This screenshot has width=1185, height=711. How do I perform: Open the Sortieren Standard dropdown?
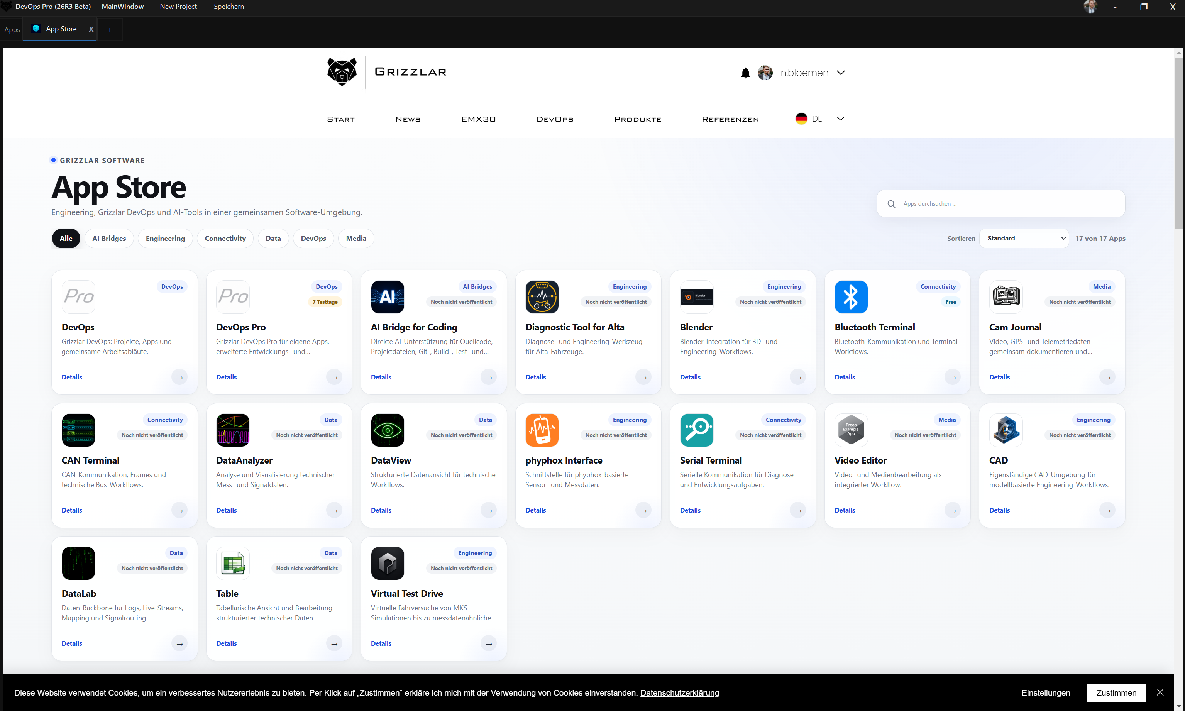(x=1024, y=239)
